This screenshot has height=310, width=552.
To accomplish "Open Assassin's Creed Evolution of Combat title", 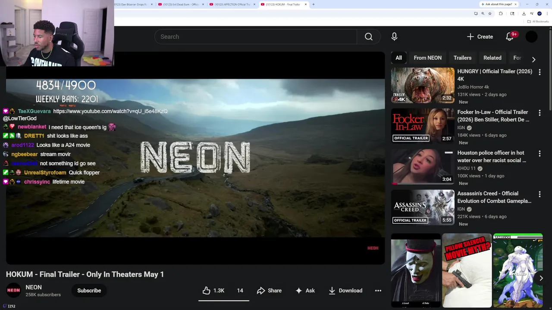I will coord(494,197).
